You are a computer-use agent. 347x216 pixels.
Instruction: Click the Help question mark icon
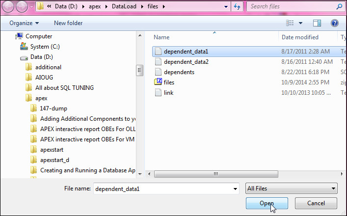[335, 23]
